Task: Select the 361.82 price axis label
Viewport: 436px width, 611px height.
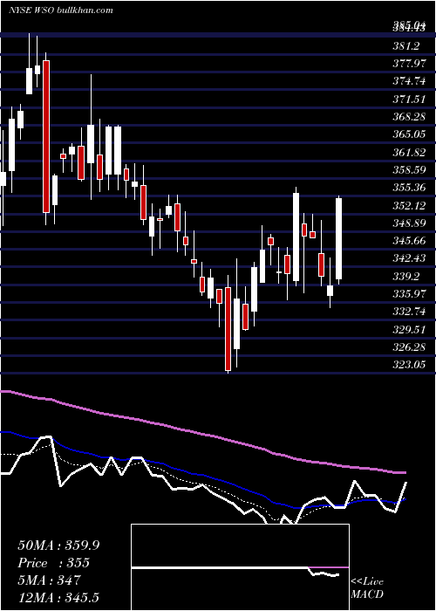Action: coord(409,152)
